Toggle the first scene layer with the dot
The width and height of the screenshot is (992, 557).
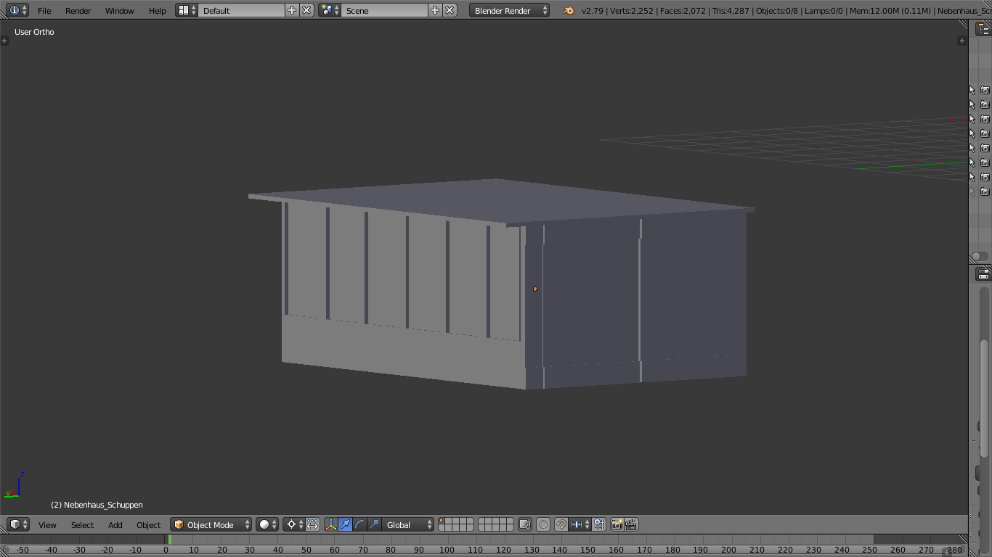tap(443, 521)
